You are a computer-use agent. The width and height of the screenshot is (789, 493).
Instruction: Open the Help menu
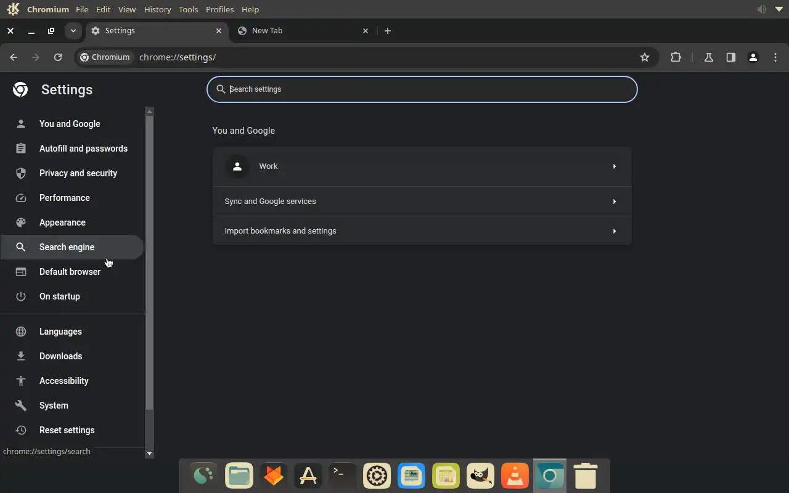click(x=250, y=9)
